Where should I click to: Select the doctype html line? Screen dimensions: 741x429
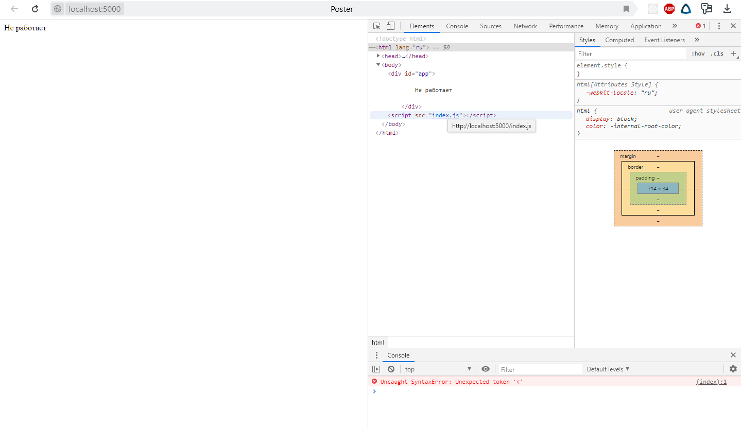401,39
